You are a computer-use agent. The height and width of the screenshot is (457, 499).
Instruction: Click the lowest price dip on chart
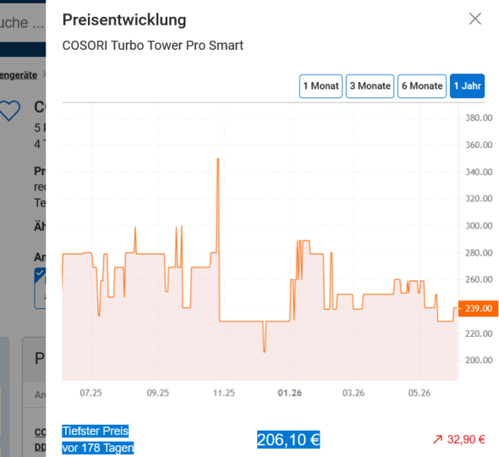click(x=265, y=351)
